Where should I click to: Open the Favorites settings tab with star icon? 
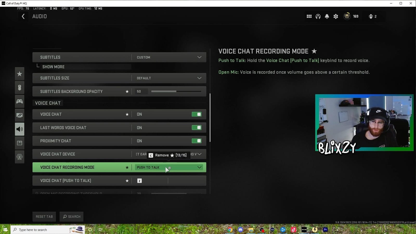pos(19,74)
